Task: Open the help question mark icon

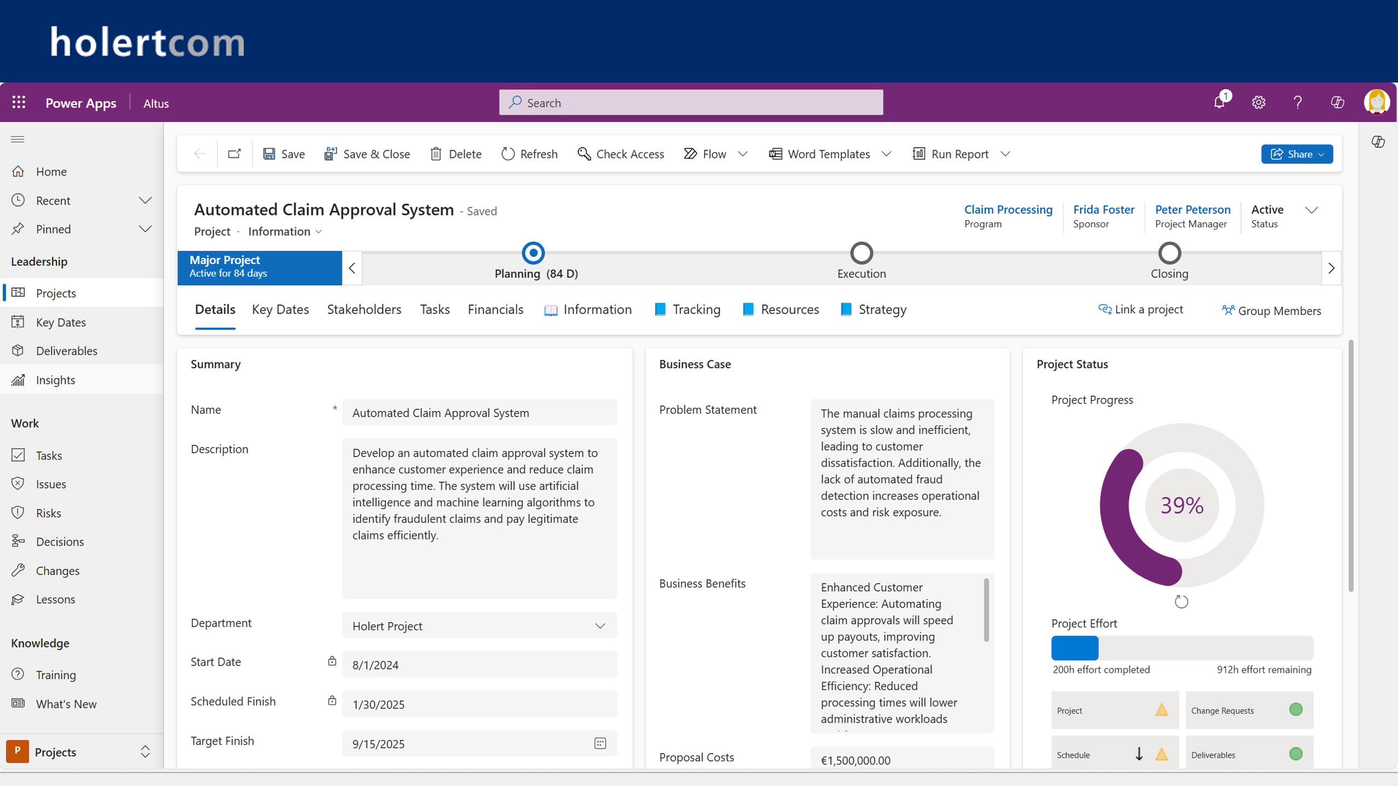Action: click(x=1298, y=102)
